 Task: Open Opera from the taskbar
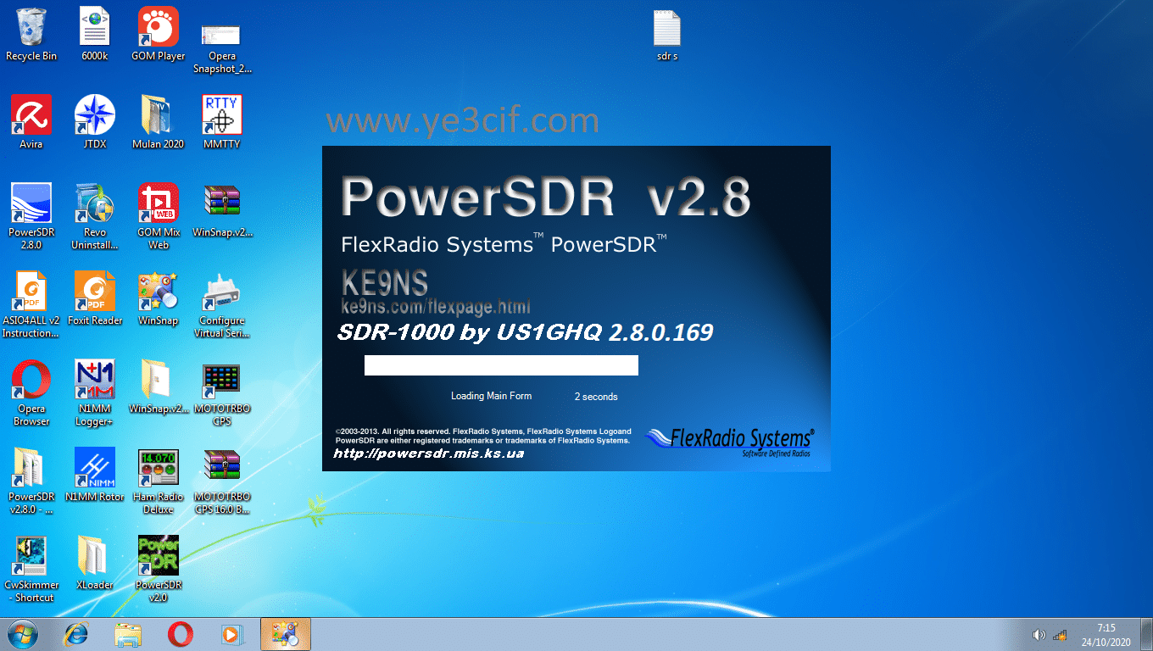tap(180, 634)
